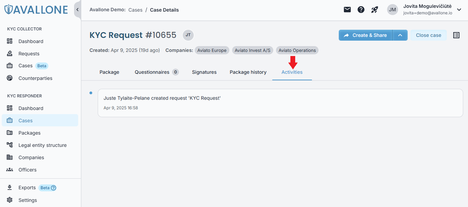The image size is (468, 207).
Task: Open the mail messages icon
Action: click(347, 10)
